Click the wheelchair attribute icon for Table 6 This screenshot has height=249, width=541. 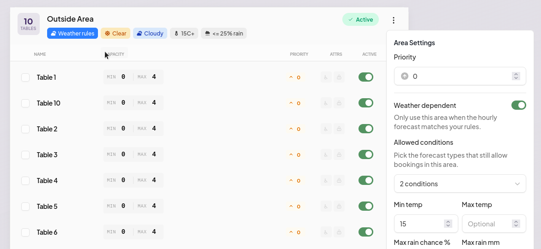pyautogui.click(x=326, y=232)
